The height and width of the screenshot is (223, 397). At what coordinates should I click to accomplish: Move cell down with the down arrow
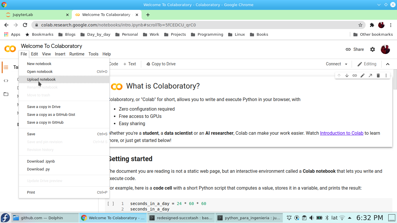[347, 75]
